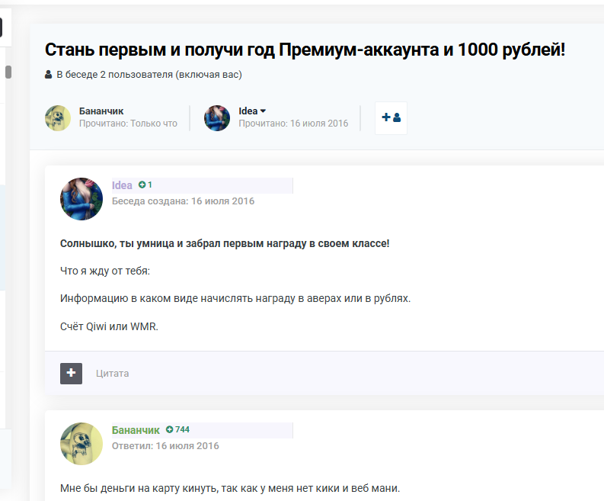The image size is (604, 501).
Task: Open the Idea participant dropdown arrow
Action: click(263, 111)
